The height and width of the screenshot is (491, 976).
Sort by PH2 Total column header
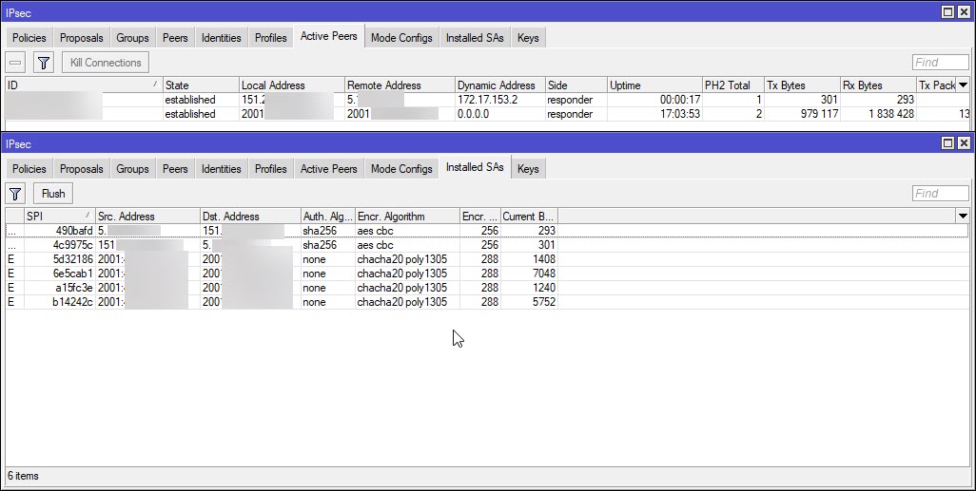733,85
